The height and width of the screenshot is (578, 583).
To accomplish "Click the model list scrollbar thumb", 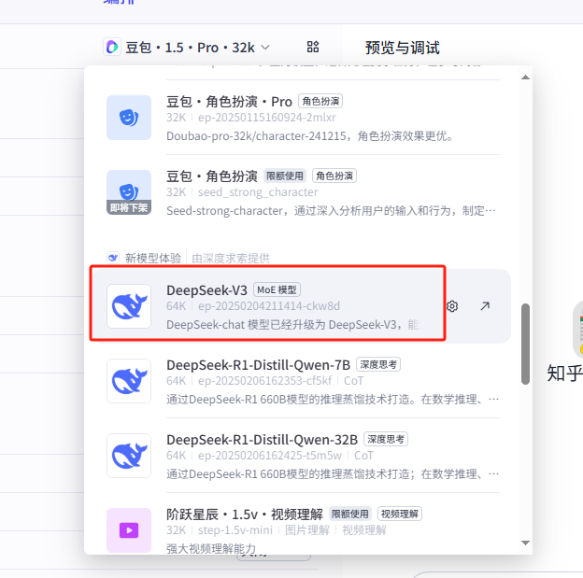I will coord(525,345).
